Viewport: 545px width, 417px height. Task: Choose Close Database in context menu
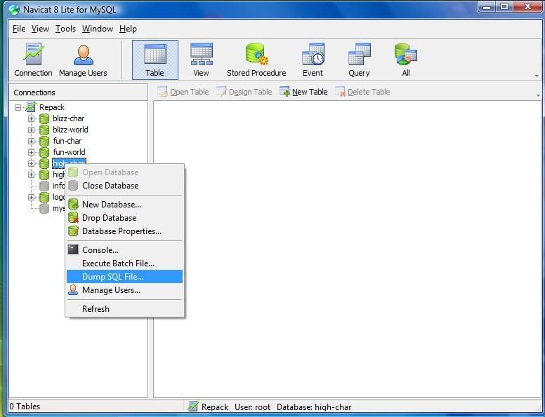click(124, 186)
